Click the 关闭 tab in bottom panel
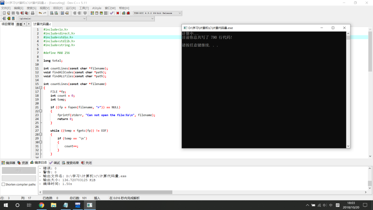 (86, 163)
